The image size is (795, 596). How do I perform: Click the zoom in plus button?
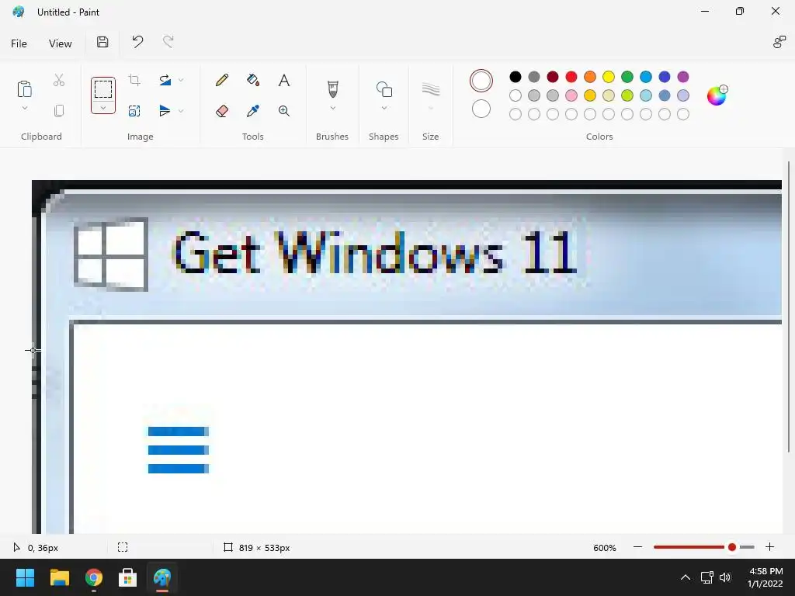click(x=769, y=547)
